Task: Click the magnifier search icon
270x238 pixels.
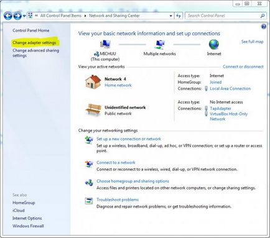Action: [263, 16]
